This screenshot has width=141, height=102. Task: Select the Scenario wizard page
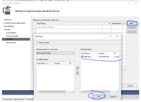(x=7, y=29)
